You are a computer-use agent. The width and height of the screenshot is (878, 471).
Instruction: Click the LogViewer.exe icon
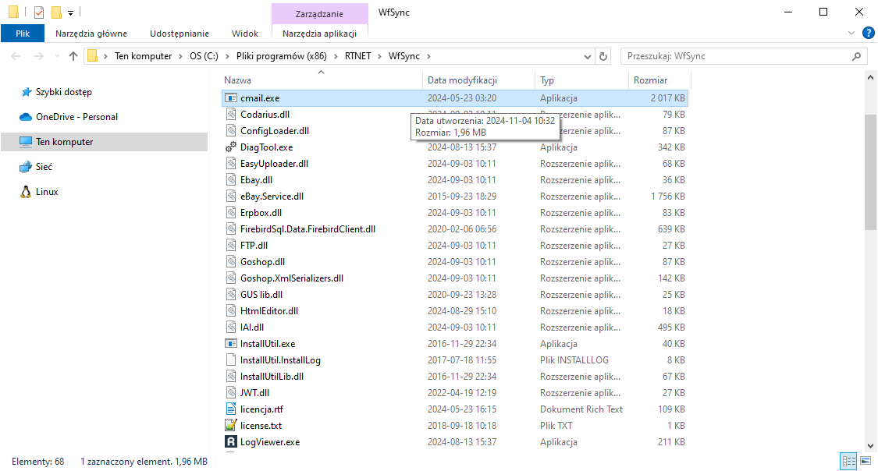coord(231,442)
